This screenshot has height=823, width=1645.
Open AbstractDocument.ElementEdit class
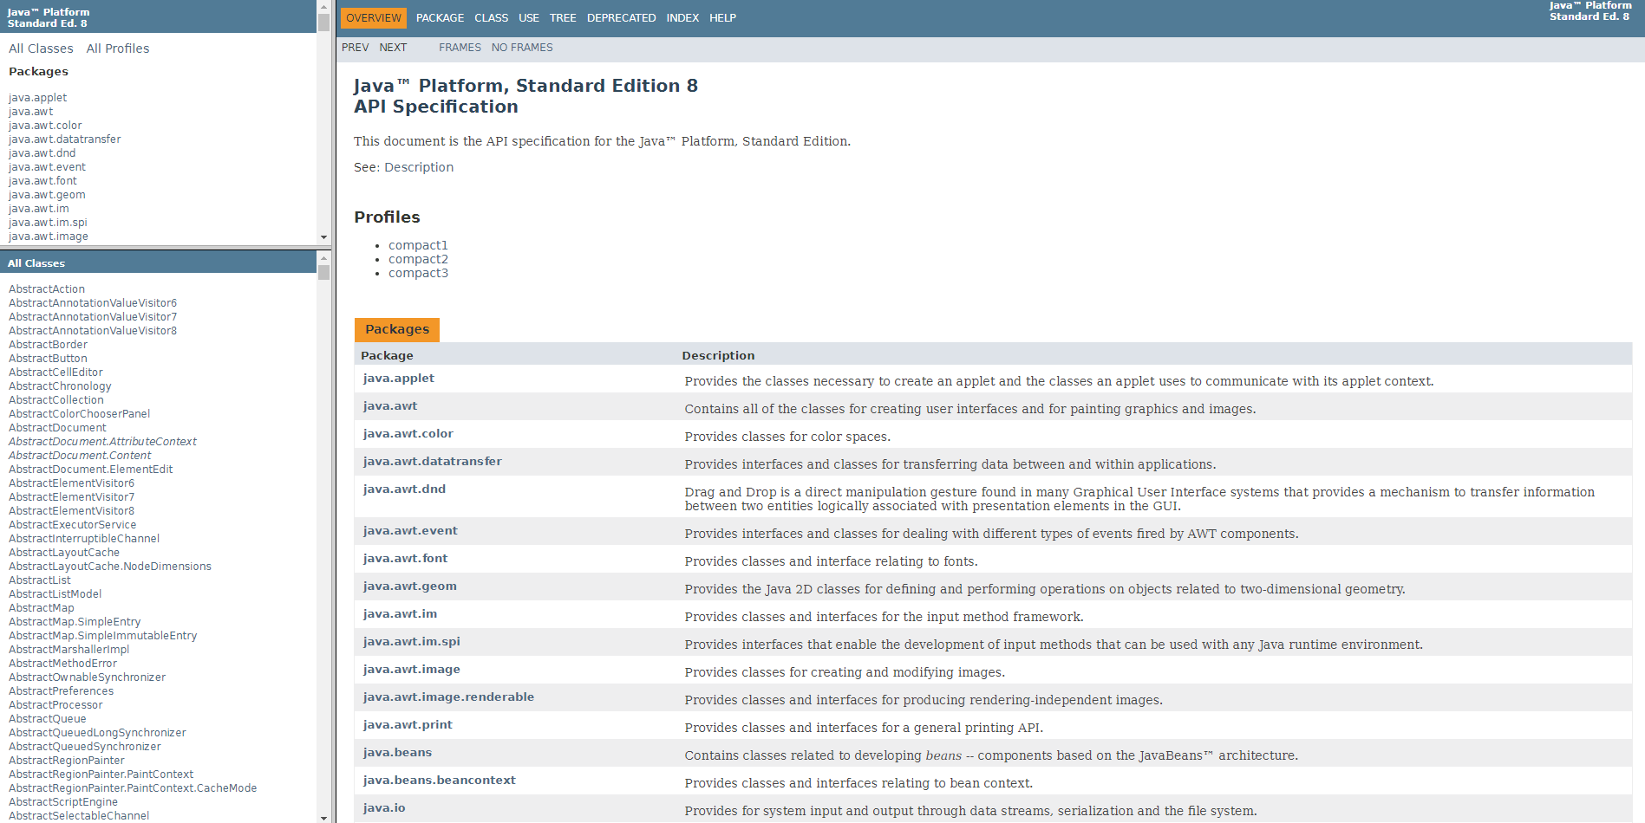point(91,470)
